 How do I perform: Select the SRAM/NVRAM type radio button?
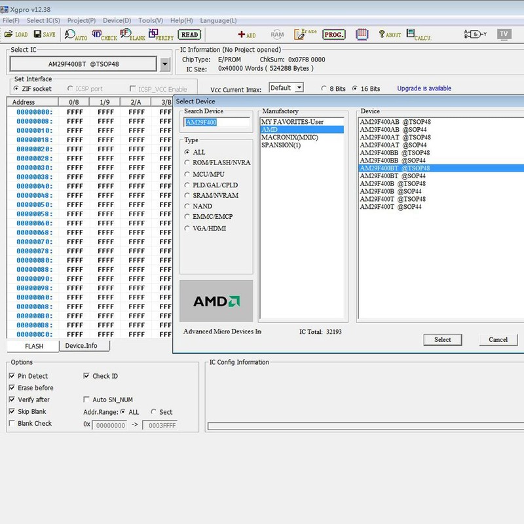(x=187, y=195)
